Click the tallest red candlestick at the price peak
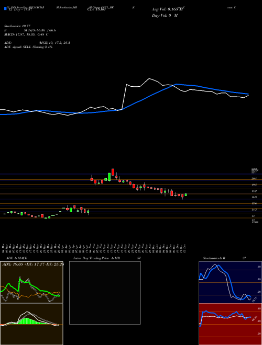The width and height of the screenshot is (262, 345). click(113, 172)
